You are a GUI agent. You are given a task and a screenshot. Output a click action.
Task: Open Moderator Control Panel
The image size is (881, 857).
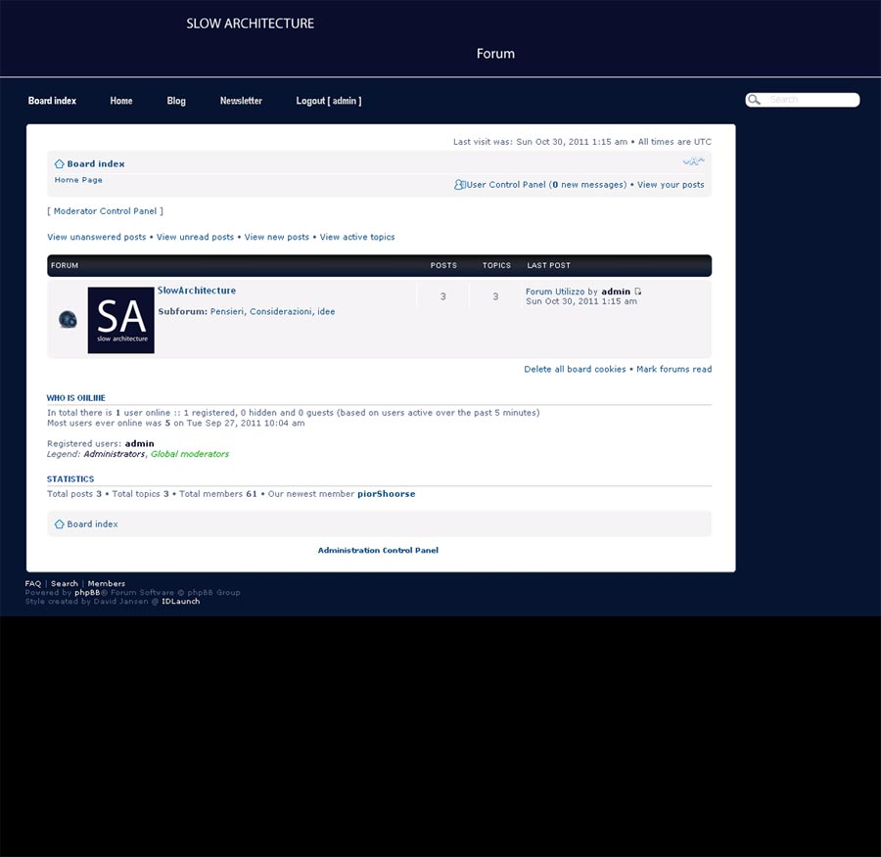(x=105, y=211)
